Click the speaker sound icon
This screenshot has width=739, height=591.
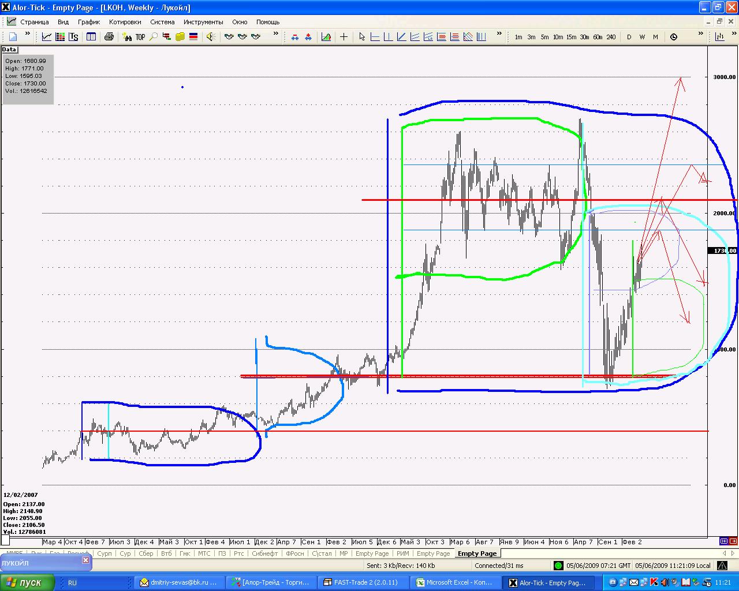(x=210, y=37)
